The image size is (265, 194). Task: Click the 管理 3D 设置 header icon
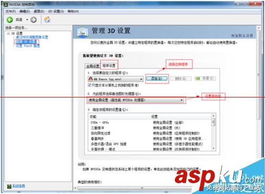(x=83, y=32)
